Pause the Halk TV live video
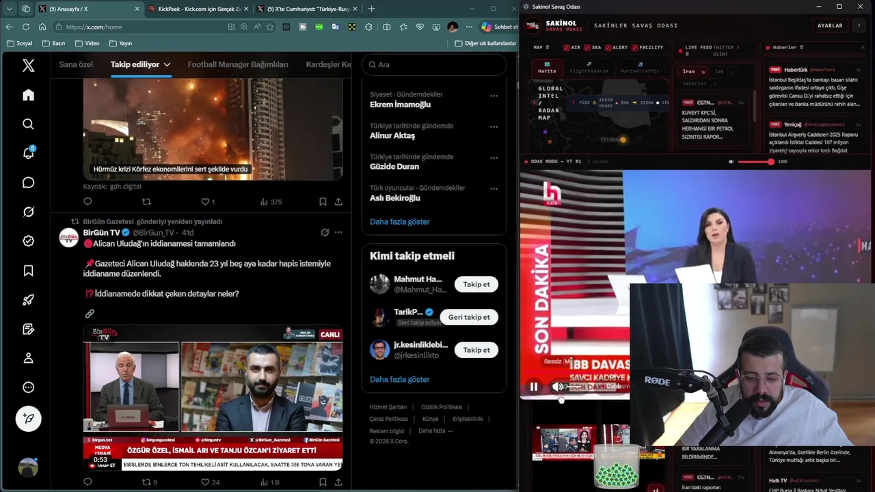875x492 pixels. pos(534,387)
